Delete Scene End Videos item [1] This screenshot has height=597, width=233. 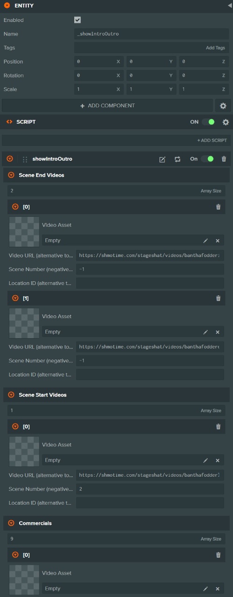click(218, 298)
